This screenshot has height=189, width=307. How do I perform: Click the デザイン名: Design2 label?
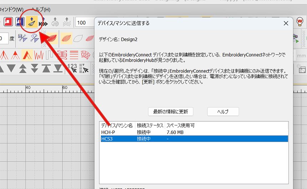coord(118,39)
